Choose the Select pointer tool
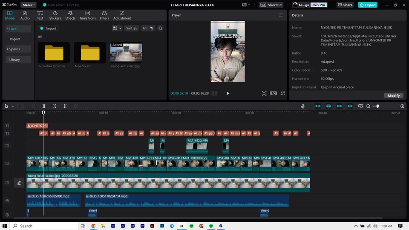Viewport: 409px width, 230px height. coord(6,106)
